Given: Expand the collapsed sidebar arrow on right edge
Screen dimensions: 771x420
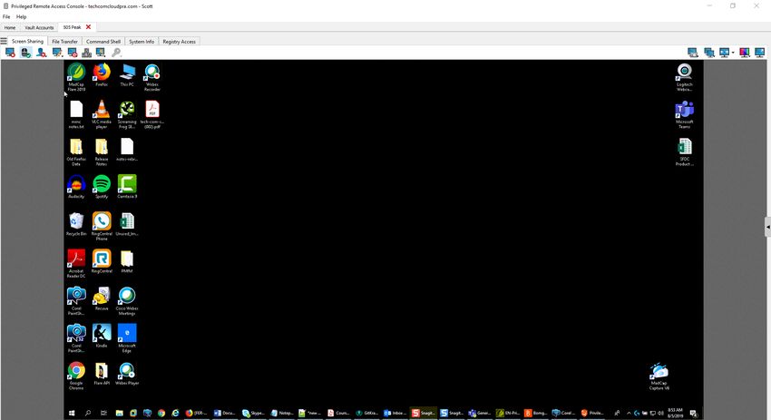Looking at the screenshot, I should (x=767, y=227).
